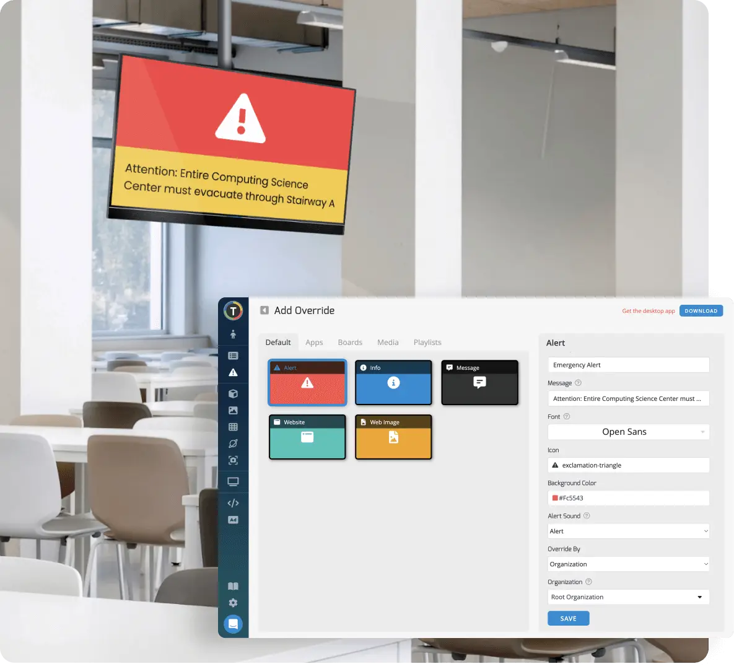Open the code embed icon in sidebar
This screenshot has height=669, width=734.
[233, 503]
